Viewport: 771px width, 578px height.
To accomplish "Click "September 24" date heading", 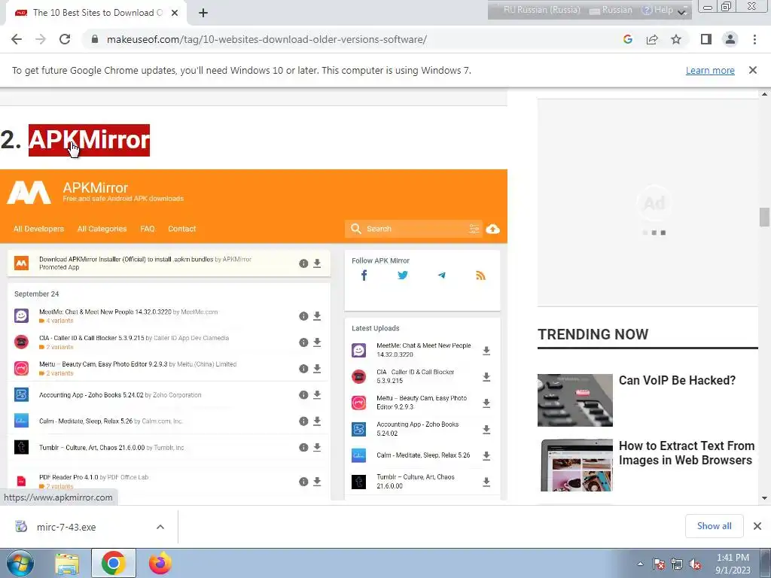I will tap(36, 294).
